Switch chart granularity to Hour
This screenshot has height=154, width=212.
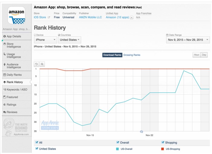pos(197,55)
